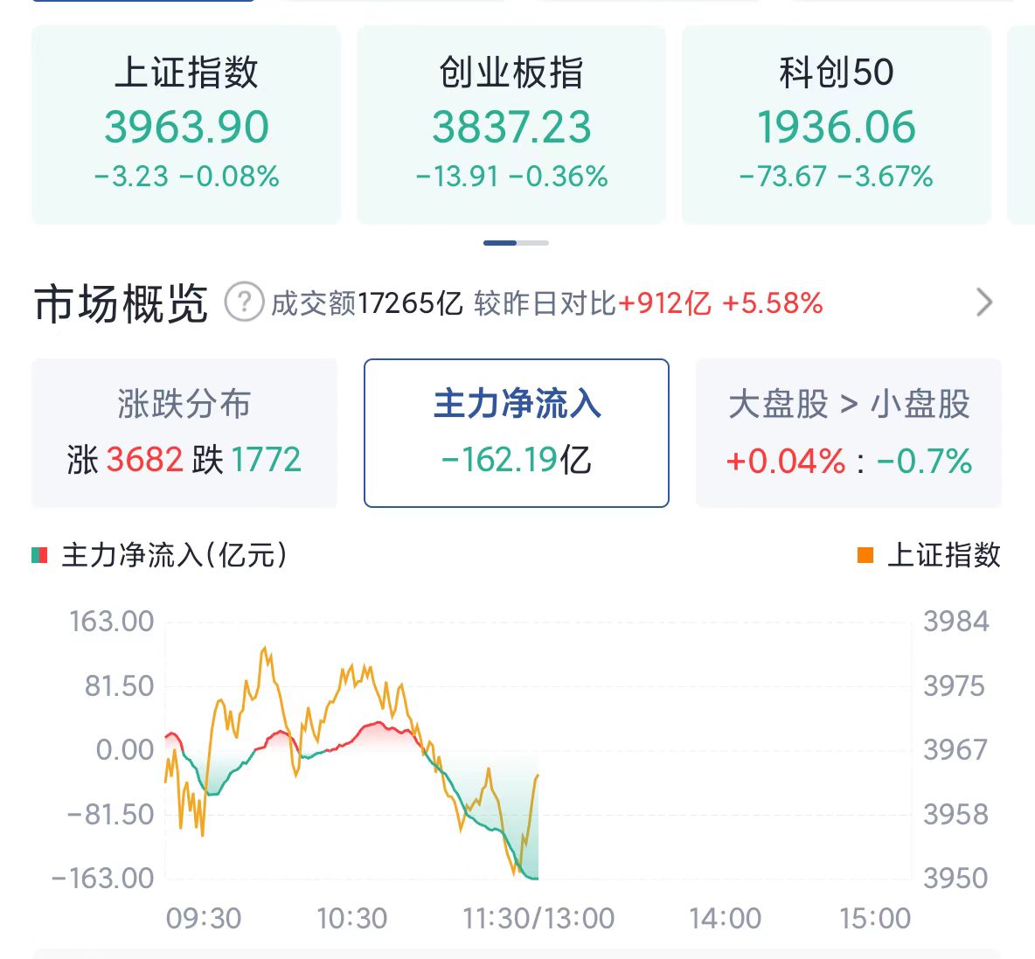Viewport: 1035px width, 959px height.
Task: Click the 上证指数 legend label
Action: (944, 555)
